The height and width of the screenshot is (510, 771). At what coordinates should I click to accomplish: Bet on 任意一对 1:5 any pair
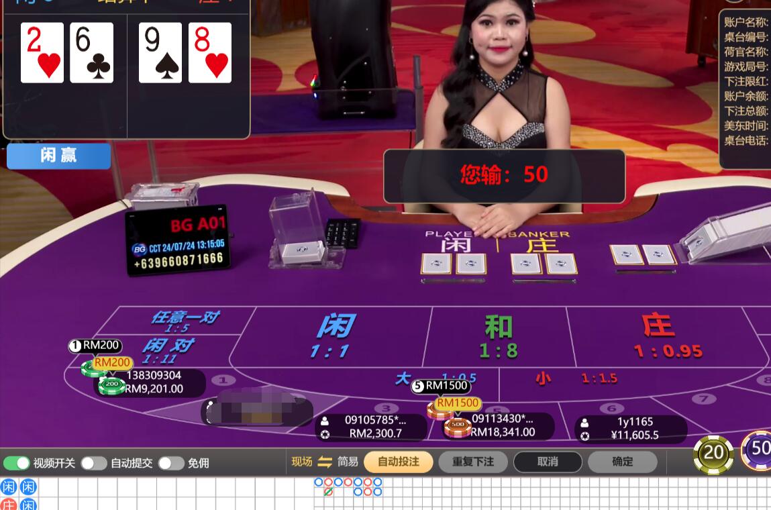185,321
